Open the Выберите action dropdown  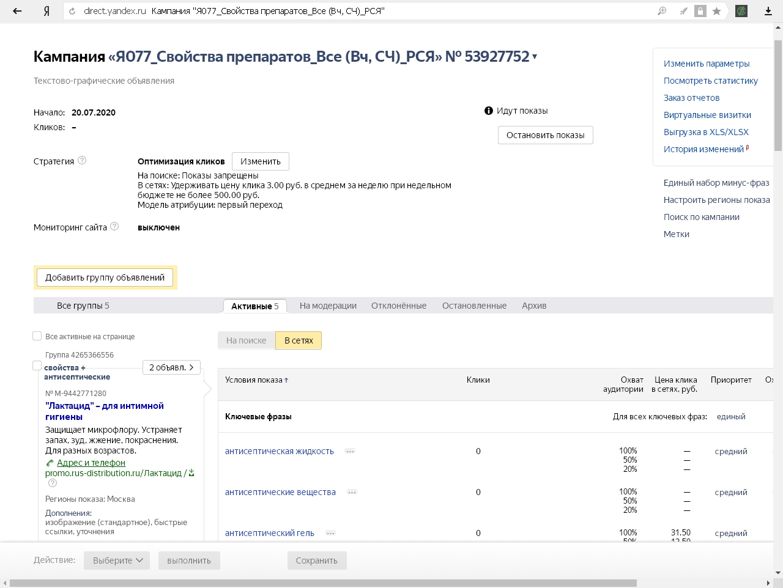pos(117,560)
